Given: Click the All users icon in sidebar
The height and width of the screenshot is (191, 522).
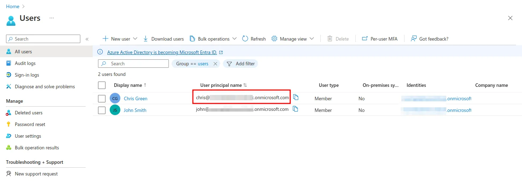Looking at the screenshot, I should (x=9, y=52).
